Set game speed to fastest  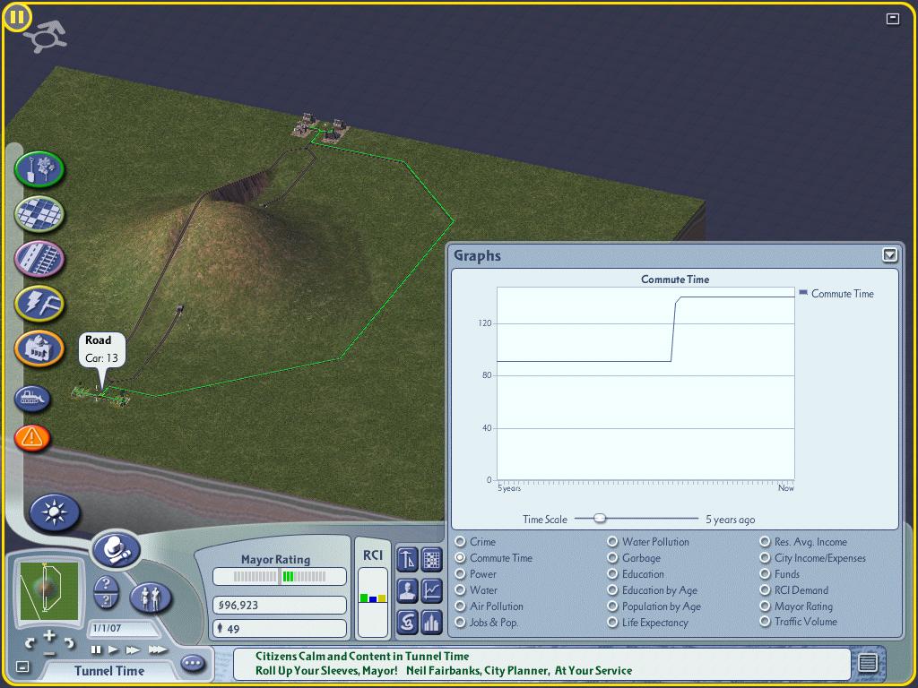157,649
